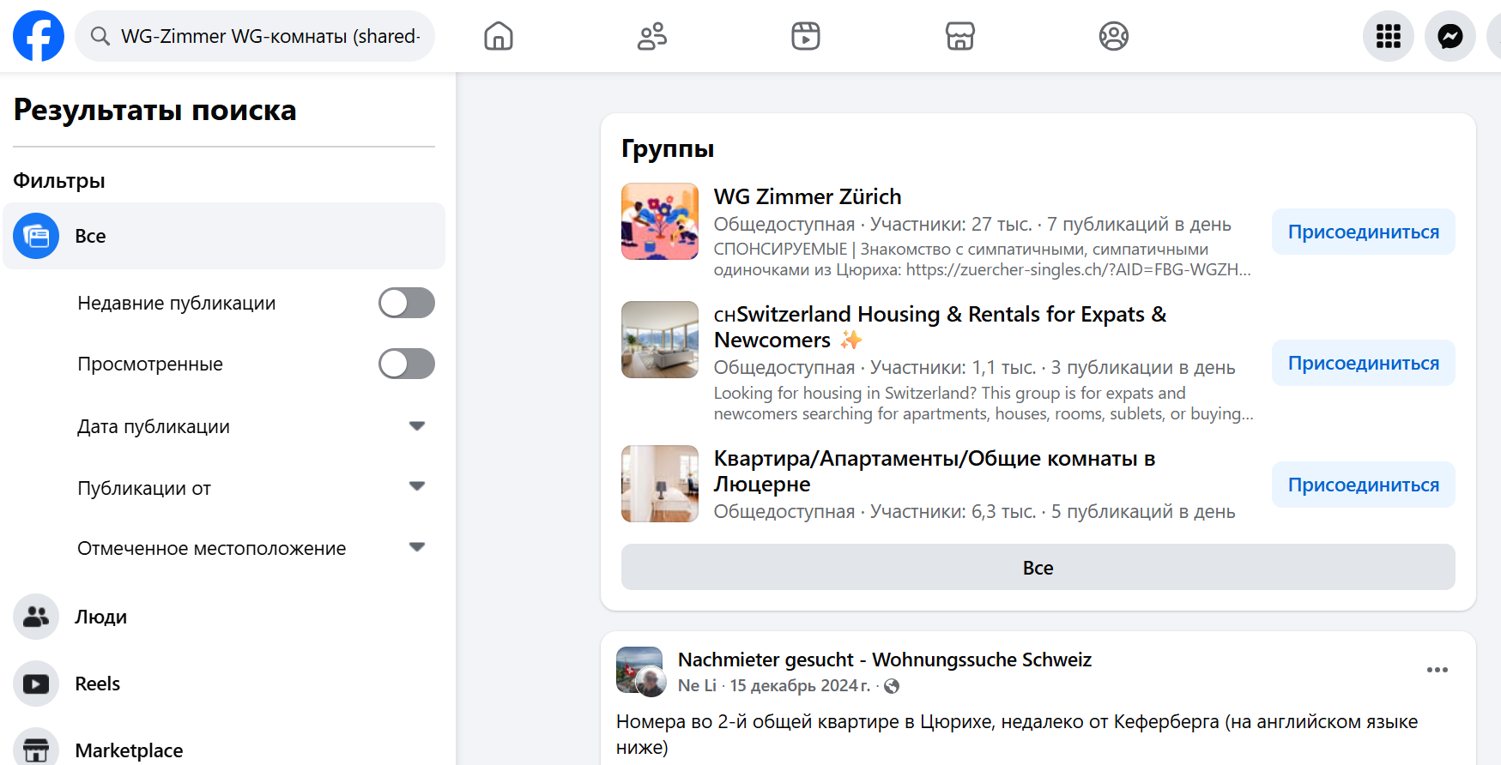Open the Messenger icon
The width and height of the screenshot is (1501, 765).
pos(1450,36)
